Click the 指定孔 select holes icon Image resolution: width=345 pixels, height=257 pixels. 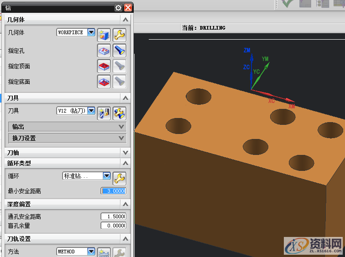click(x=105, y=50)
